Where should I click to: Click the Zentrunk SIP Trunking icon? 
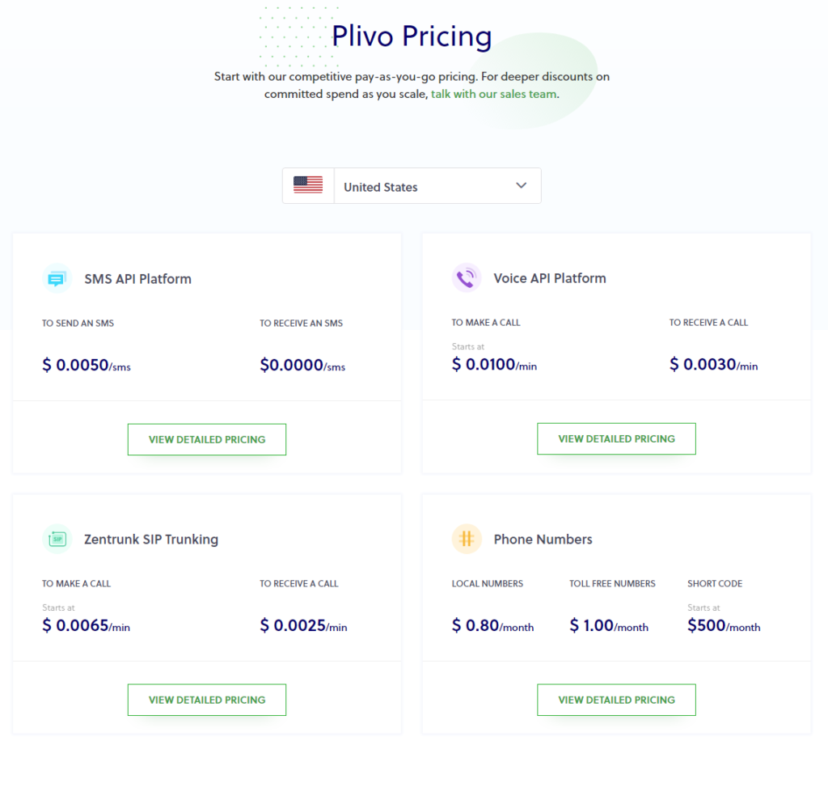[x=57, y=539]
